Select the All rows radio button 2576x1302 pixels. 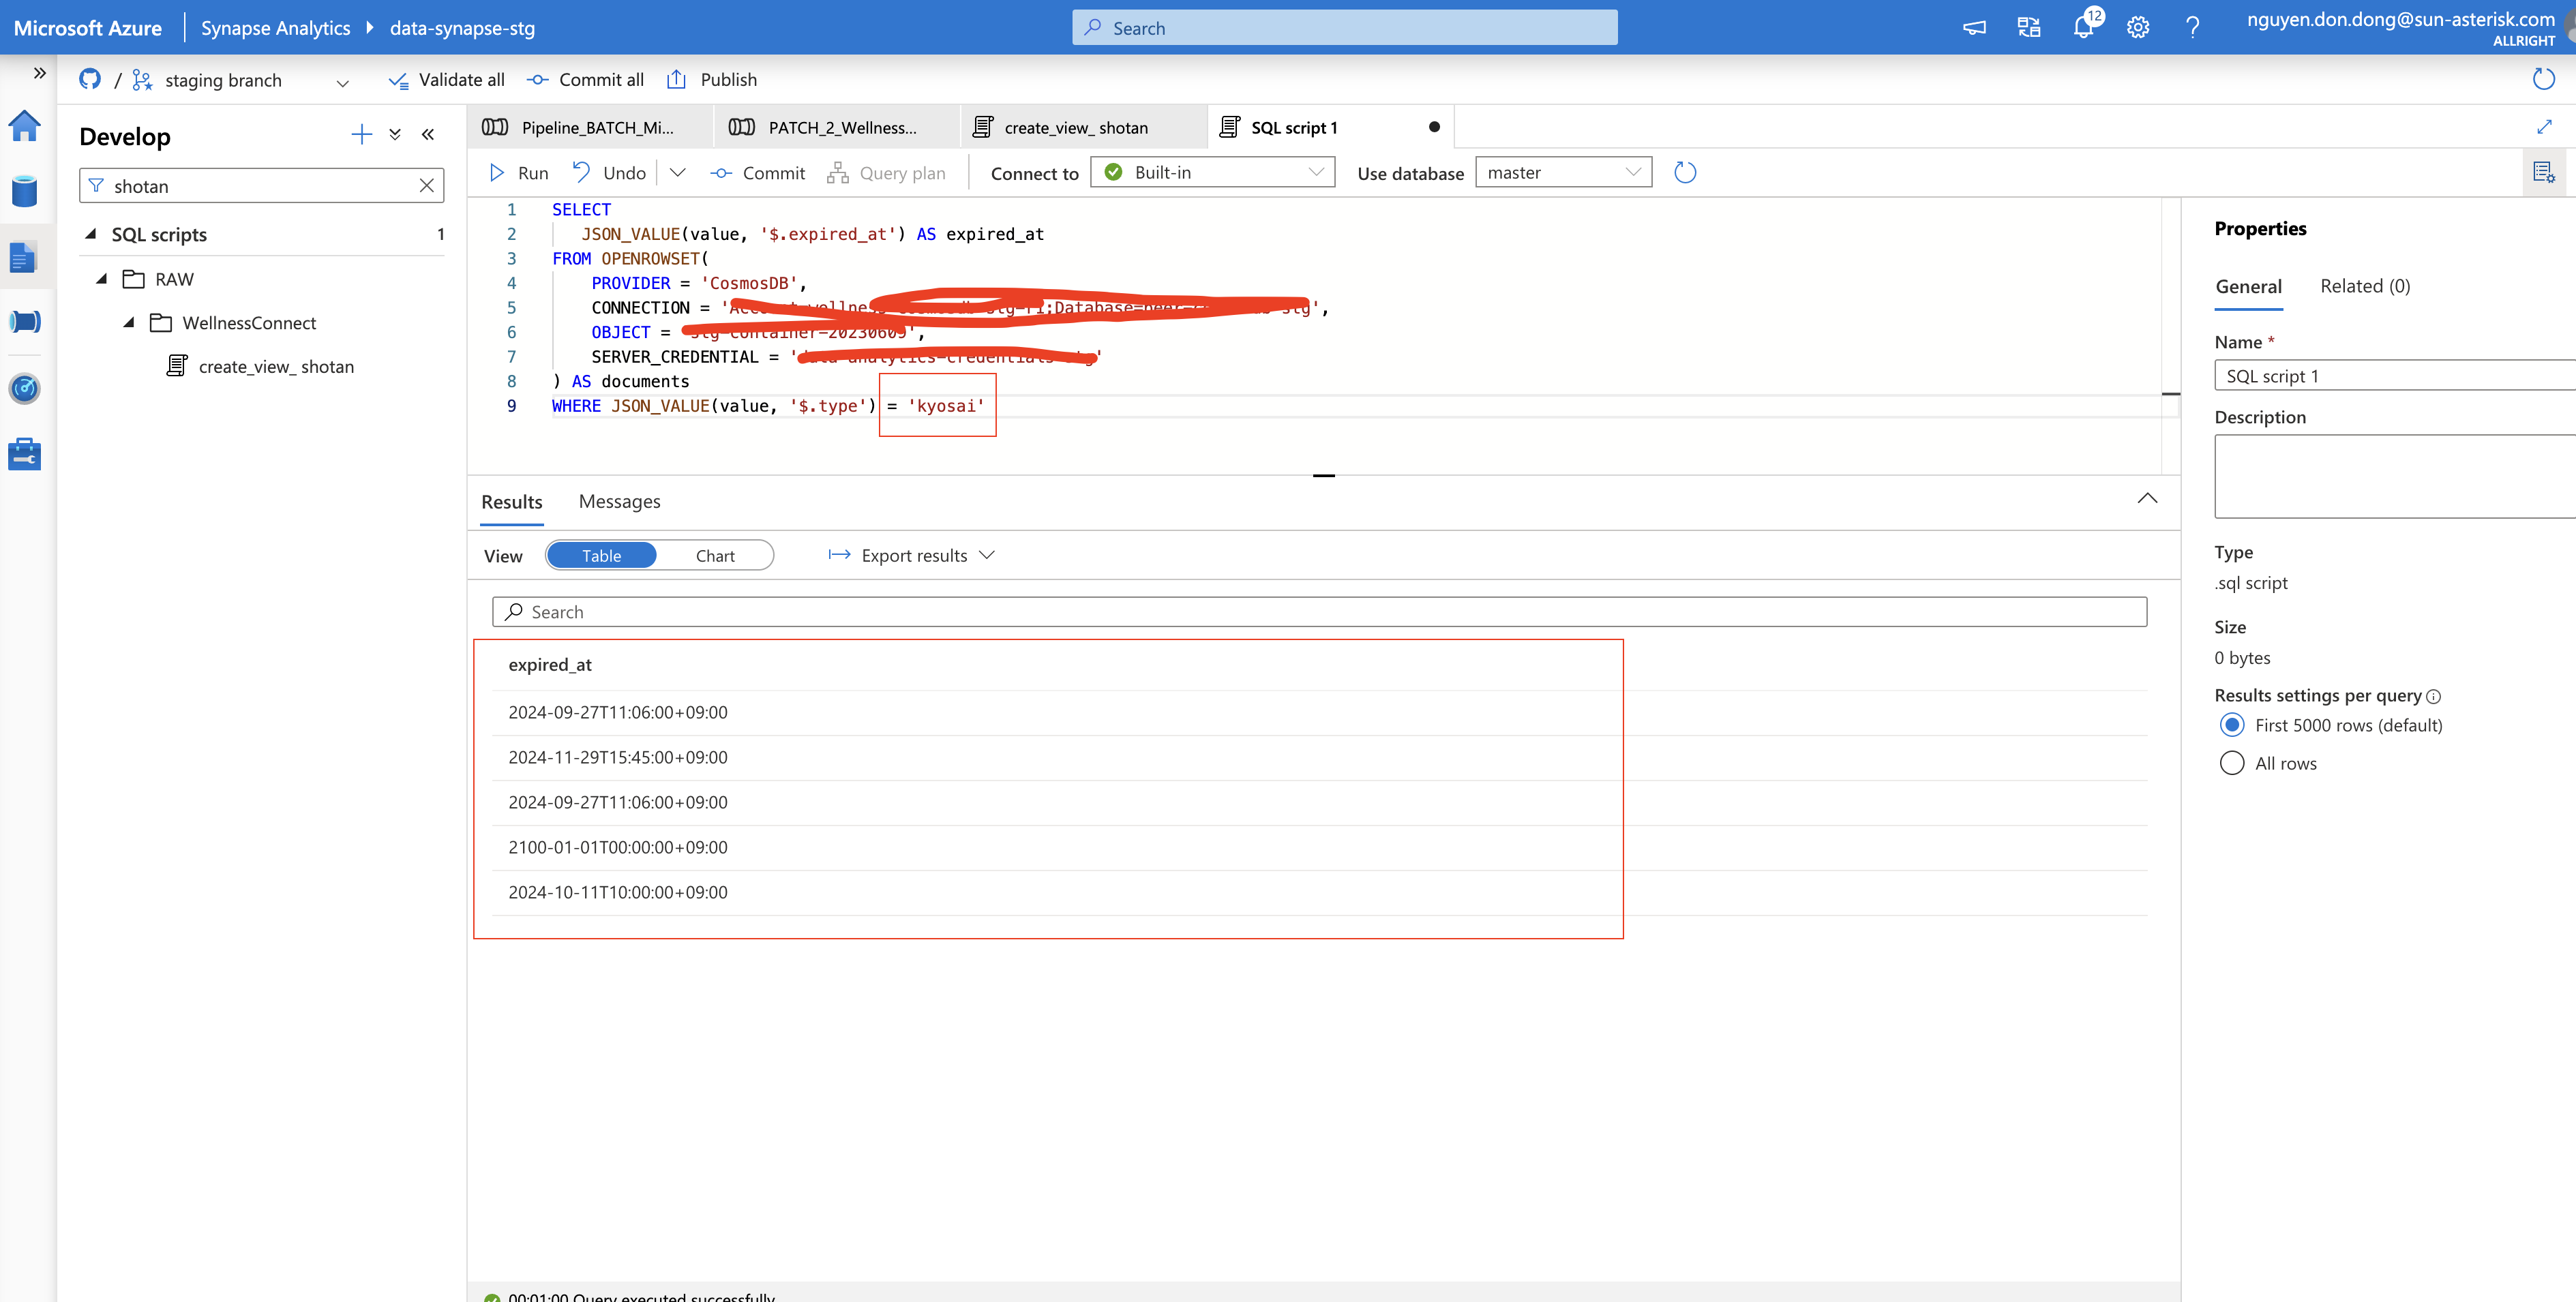(2232, 762)
